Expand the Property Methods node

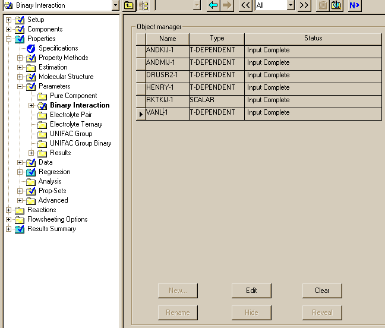[20, 58]
